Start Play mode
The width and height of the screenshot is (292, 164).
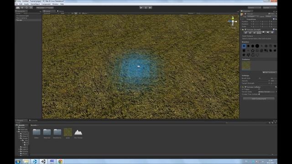click(x=141, y=8)
